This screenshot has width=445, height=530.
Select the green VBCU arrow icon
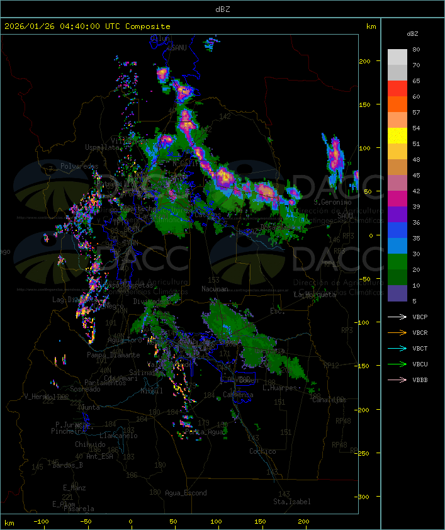tap(398, 364)
